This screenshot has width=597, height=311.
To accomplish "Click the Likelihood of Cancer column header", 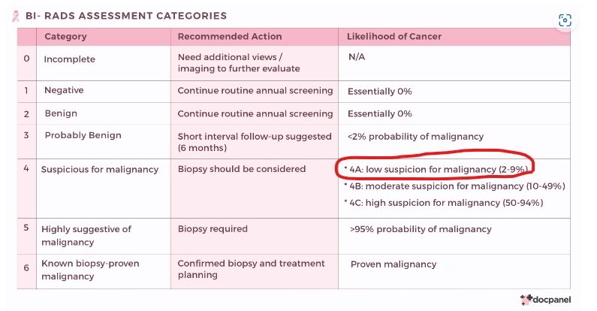I will (x=394, y=36).
